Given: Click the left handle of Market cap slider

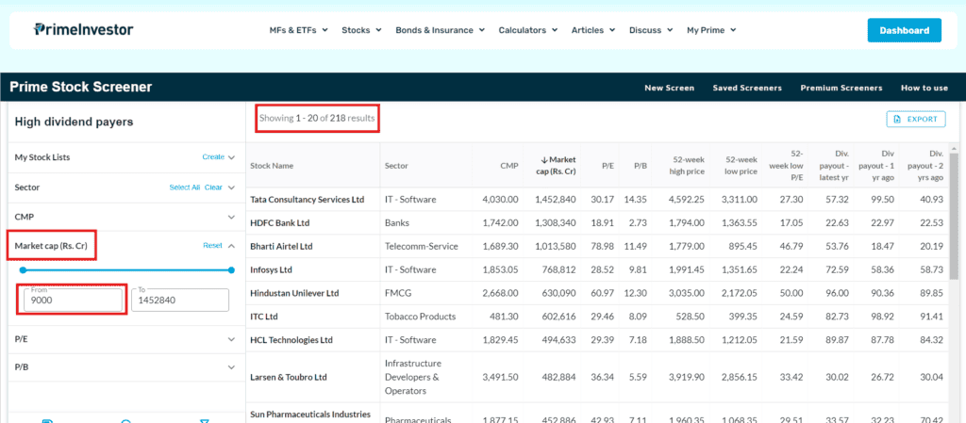Looking at the screenshot, I should 23,269.
